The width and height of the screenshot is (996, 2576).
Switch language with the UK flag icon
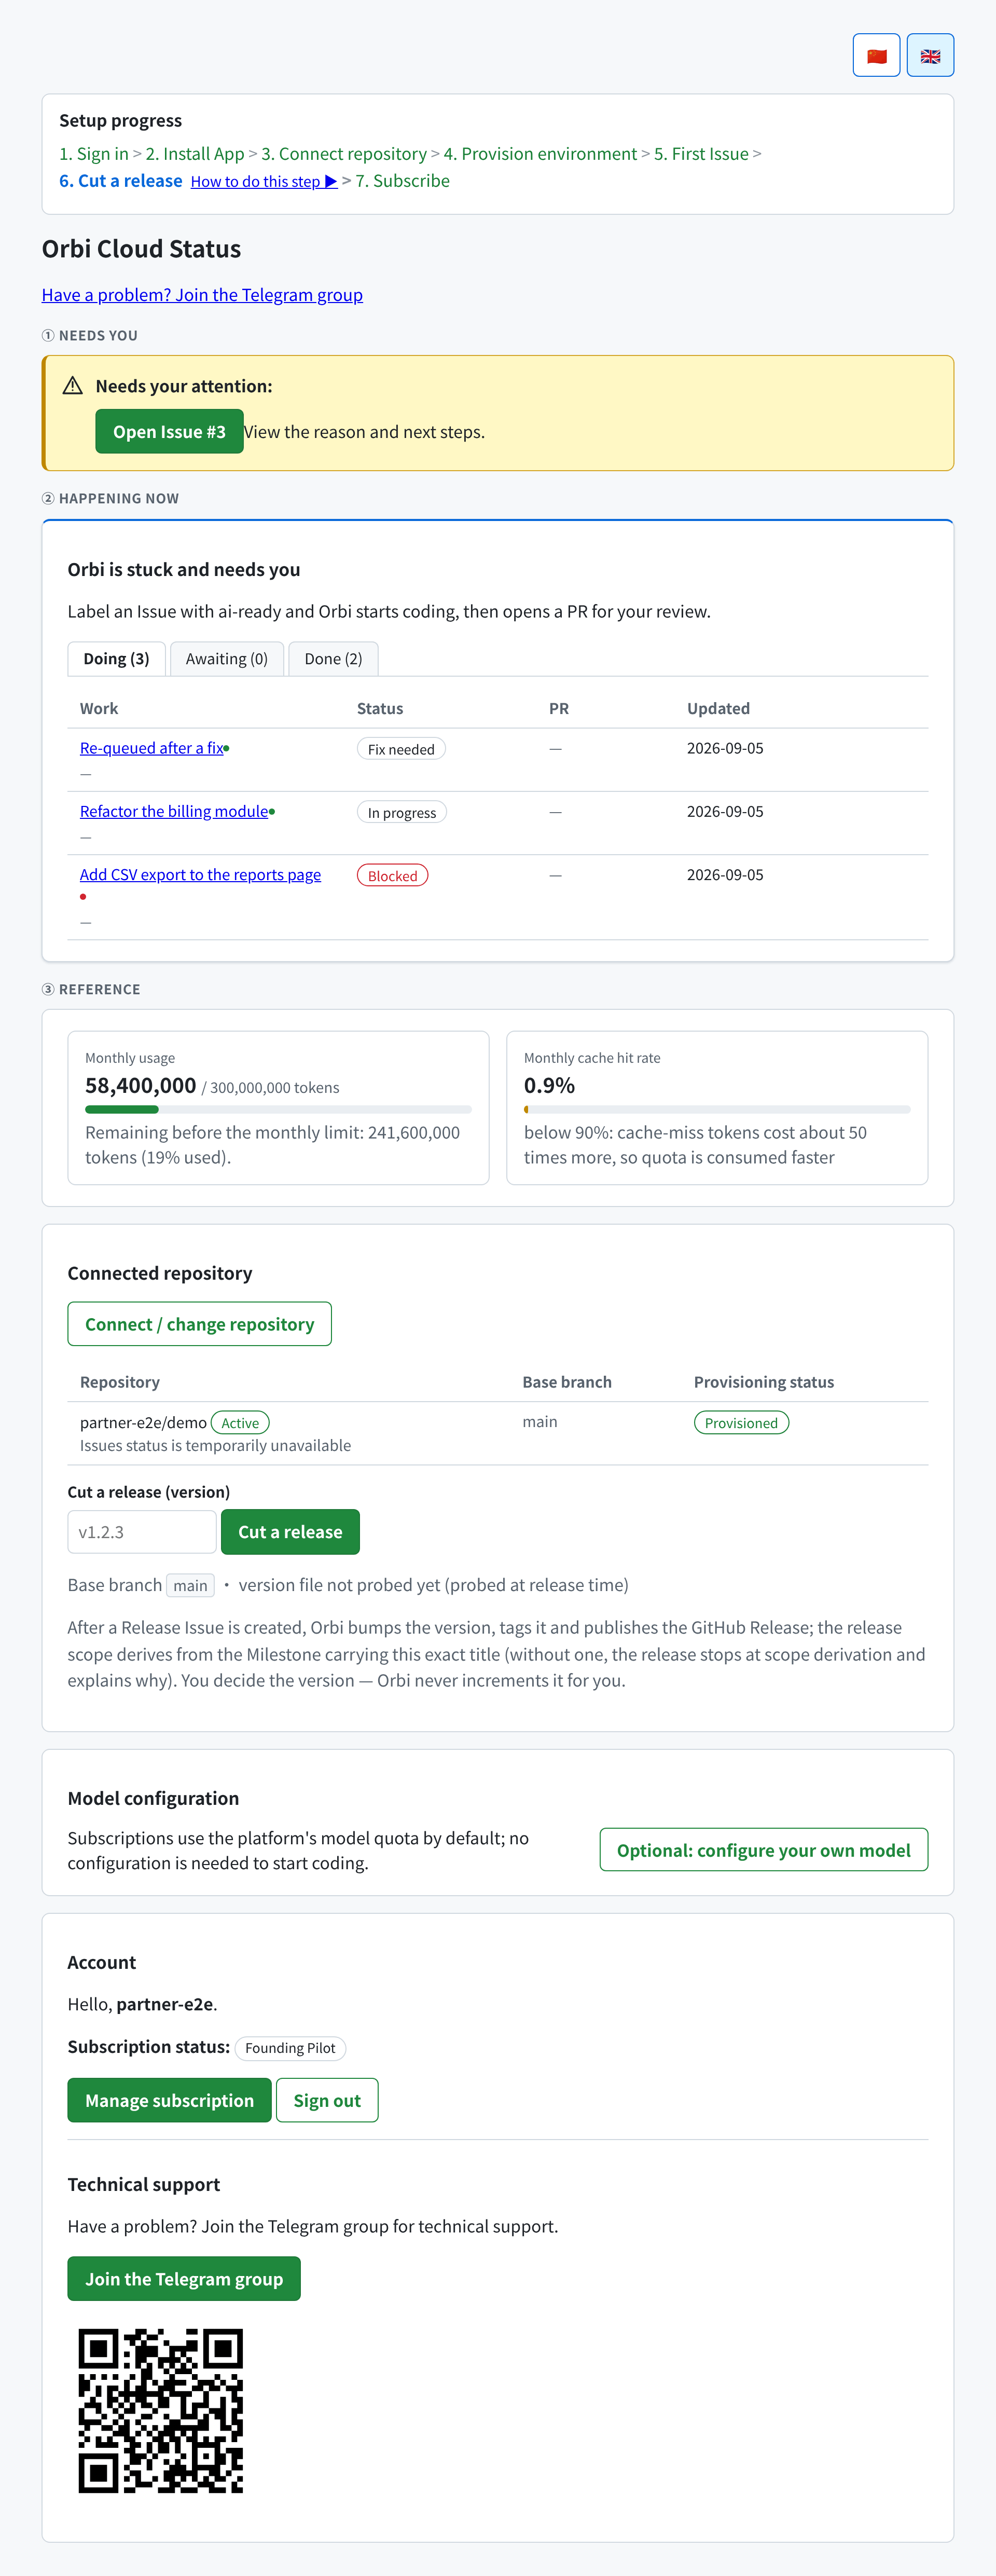pos(930,55)
